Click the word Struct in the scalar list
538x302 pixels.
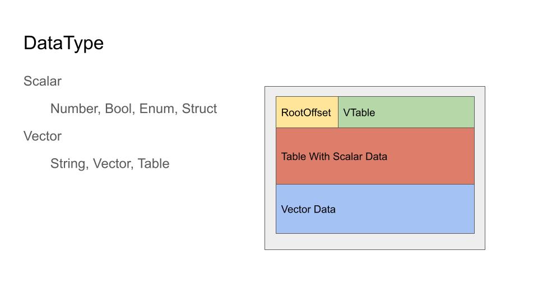(199, 108)
